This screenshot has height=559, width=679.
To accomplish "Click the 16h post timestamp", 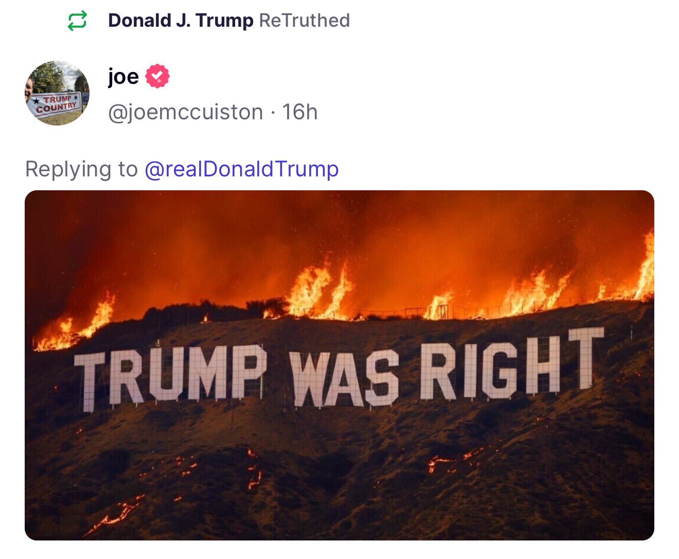I will [300, 112].
